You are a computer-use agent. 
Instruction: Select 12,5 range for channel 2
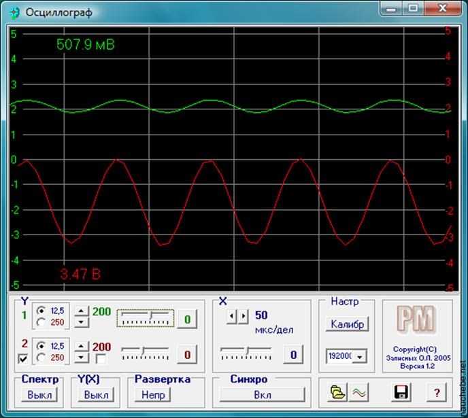[x=41, y=346]
